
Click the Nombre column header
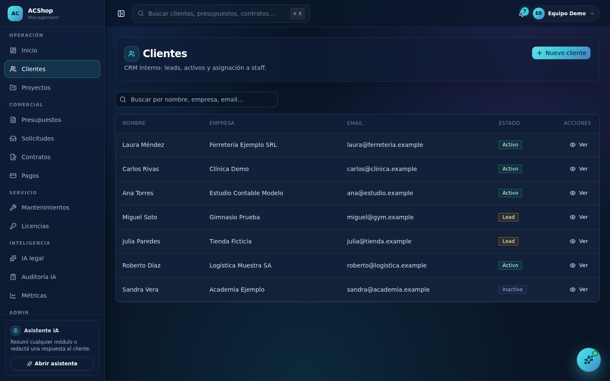(134, 123)
